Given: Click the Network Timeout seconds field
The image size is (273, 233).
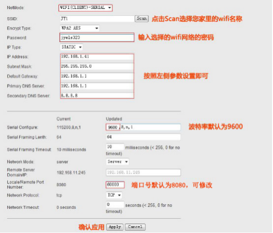Looking at the screenshot, I should [x=115, y=204].
